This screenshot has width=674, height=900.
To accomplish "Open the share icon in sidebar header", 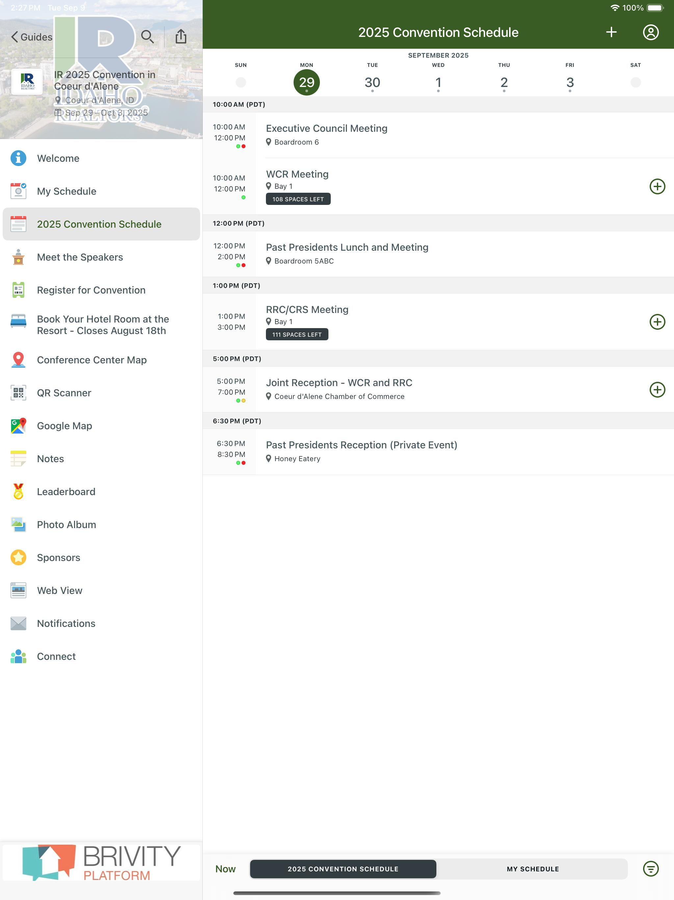I will click(x=181, y=36).
